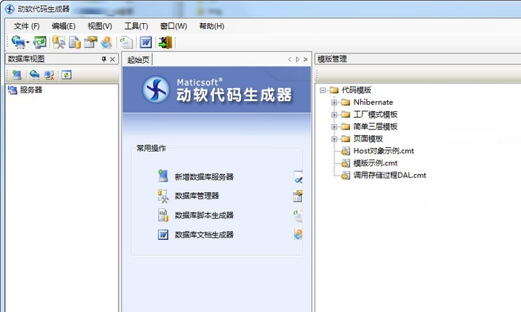Viewport: 521px width, 312px height.
Task: Click the 数据库脚本生成器 link
Action: (x=204, y=215)
